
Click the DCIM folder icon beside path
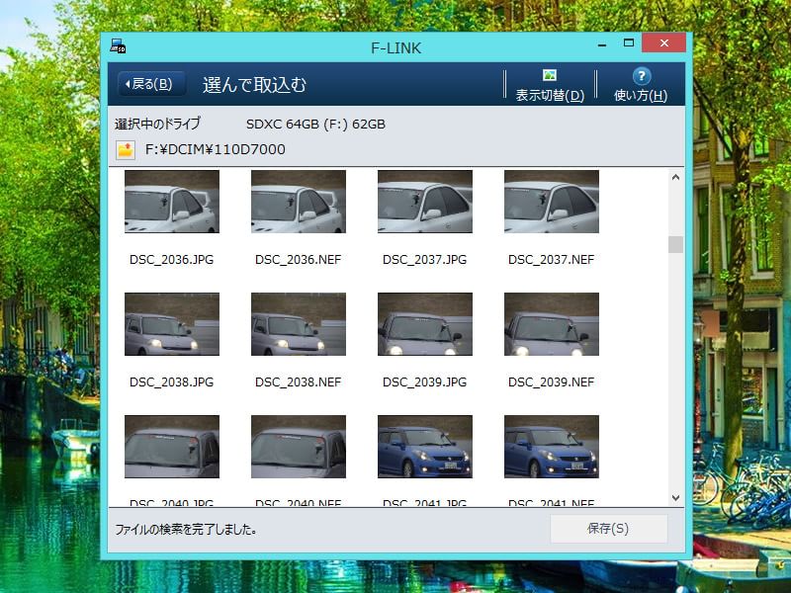(x=126, y=149)
